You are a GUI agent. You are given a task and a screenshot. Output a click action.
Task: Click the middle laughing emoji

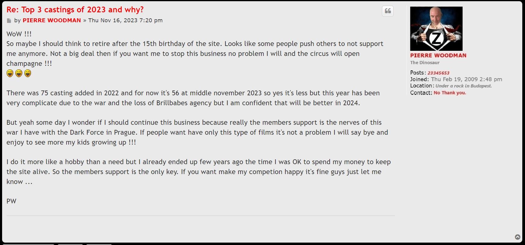pyautogui.click(x=19, y=73)
